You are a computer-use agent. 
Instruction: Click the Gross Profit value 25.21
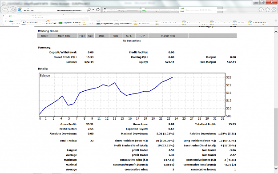[90, 124]
